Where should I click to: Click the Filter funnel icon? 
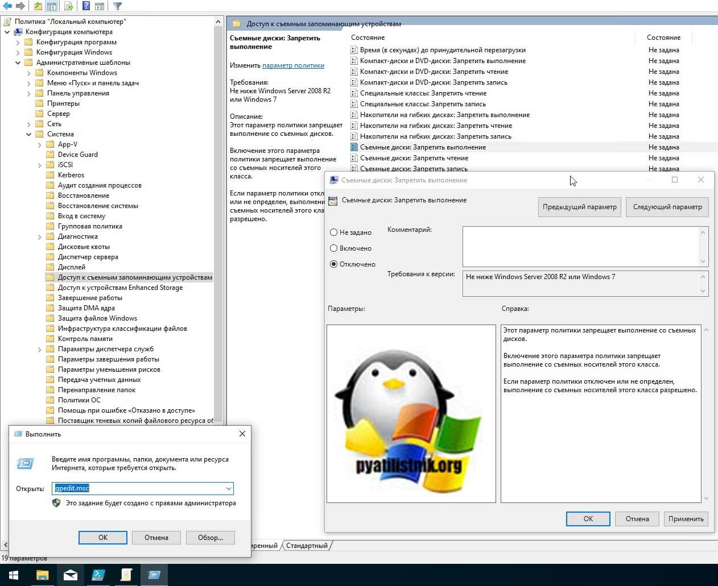coord(117,6)
